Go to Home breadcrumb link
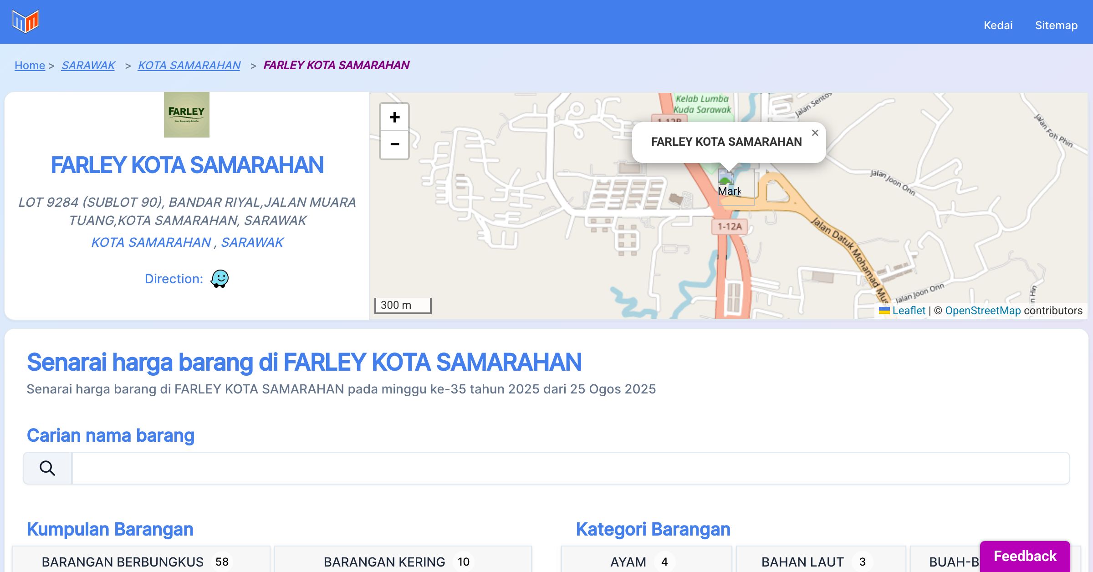Image resolution: width=1093 pixels, height=572 pixels. coord(30,65)
